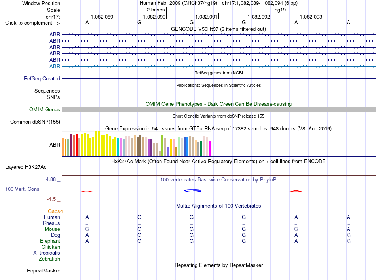Click the Sequences track label

(x=47, y=91)
